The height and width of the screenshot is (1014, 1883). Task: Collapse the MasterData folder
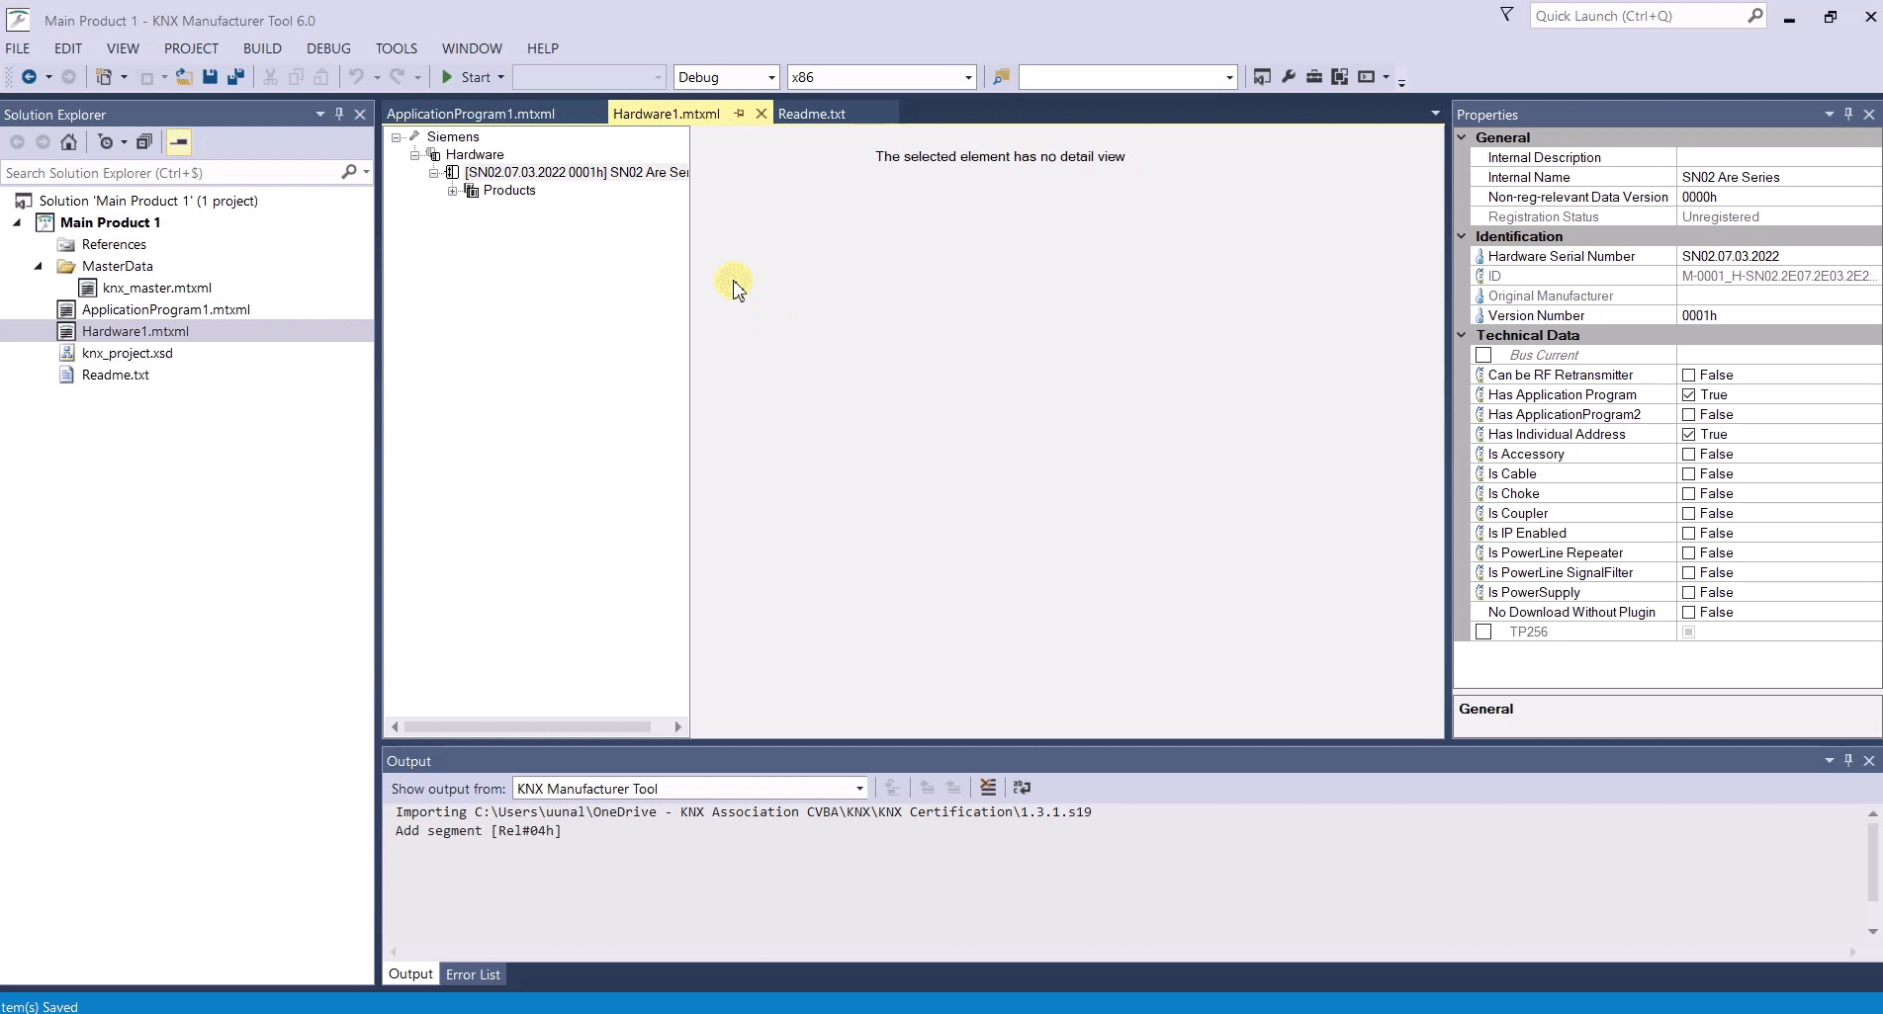pyautogui.click(x=39, y=266)
